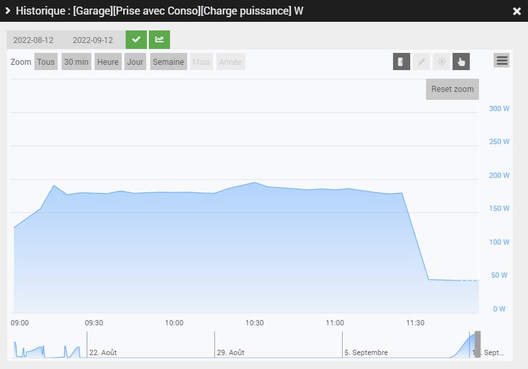Click the pointing hand tooltip icon
This screenshot has height=369, width=528.
click(x=461, y=61)
